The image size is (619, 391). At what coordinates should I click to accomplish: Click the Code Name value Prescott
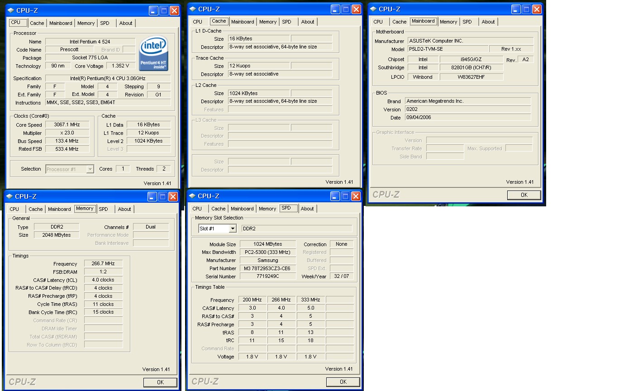click(x=69, y=49)
